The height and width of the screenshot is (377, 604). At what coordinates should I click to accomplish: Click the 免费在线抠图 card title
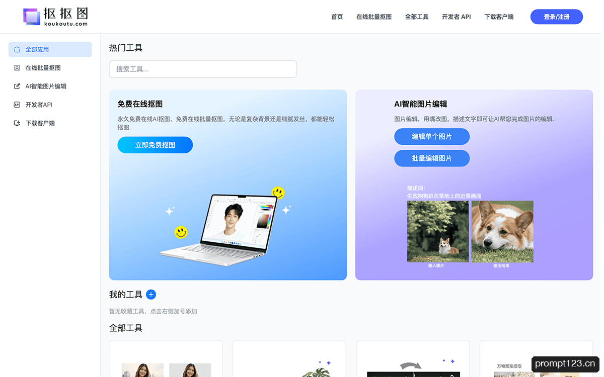click(x=140, y=104)
